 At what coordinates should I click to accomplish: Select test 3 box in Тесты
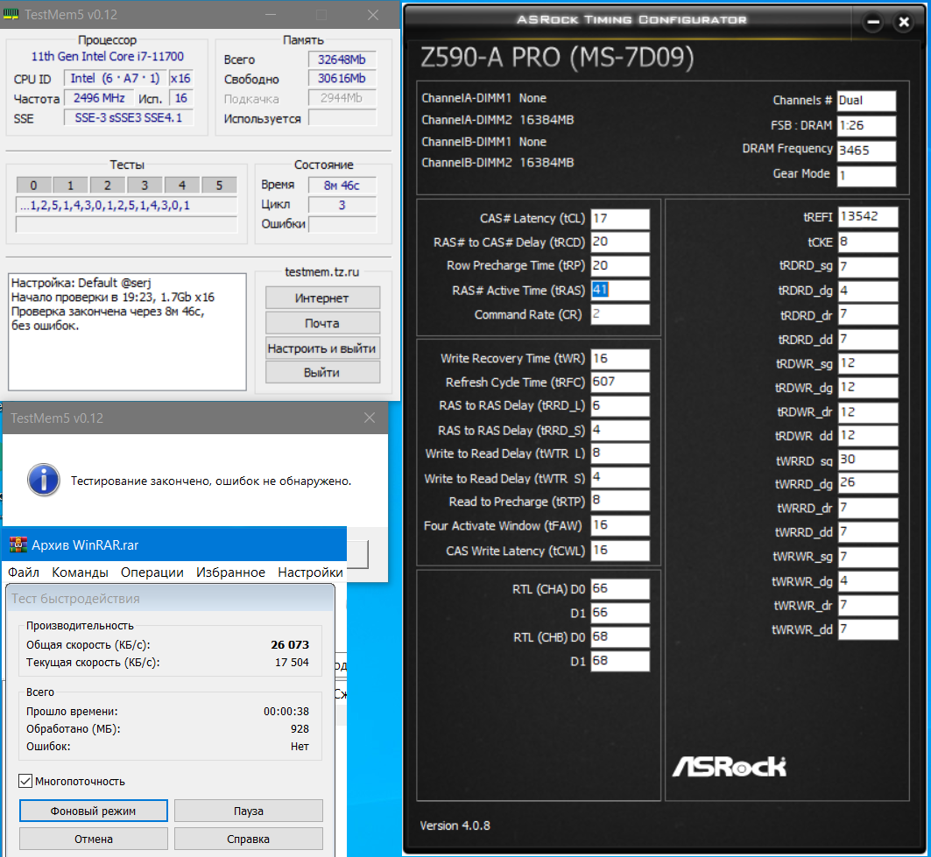point(145,186)
